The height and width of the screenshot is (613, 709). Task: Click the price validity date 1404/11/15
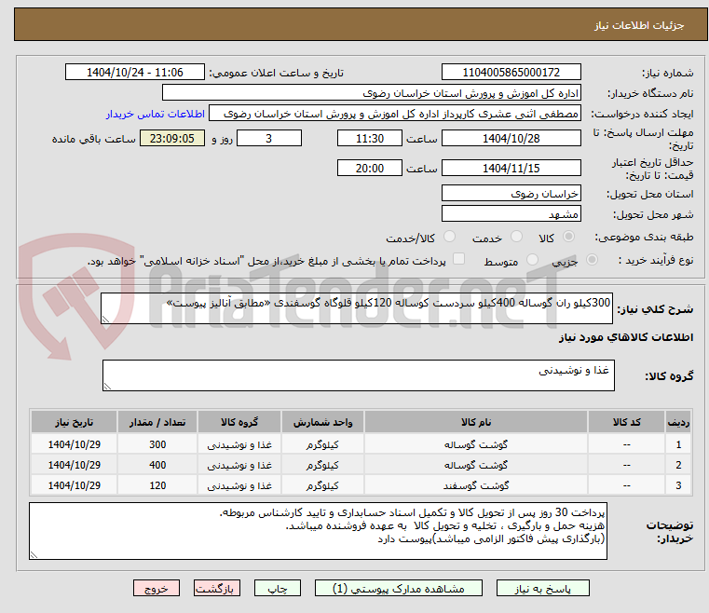coord(511,169)
